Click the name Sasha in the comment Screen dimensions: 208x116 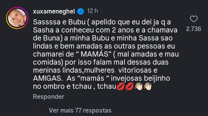coord(42,30)
